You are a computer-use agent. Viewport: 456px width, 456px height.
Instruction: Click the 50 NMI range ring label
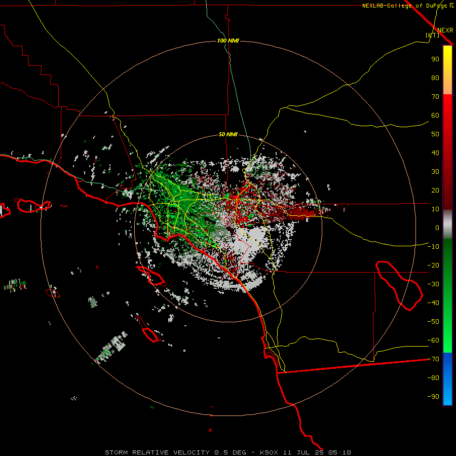pos(228,134)
